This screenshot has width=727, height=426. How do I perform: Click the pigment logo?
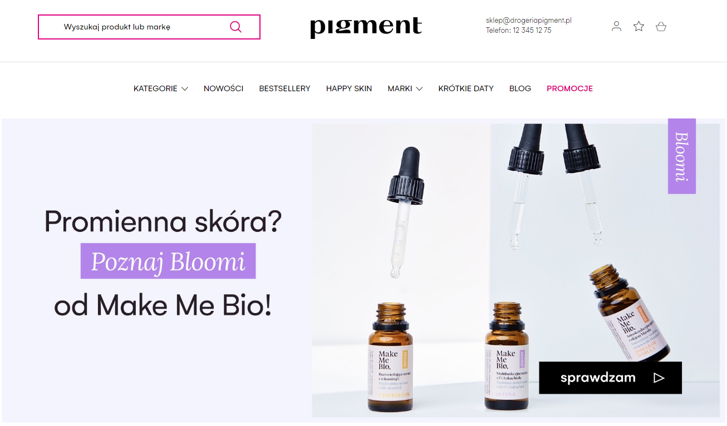click(x=366, y=27)
